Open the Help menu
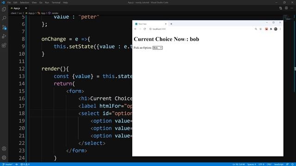This screenshot has width=296, height=166. click(65, 3)
